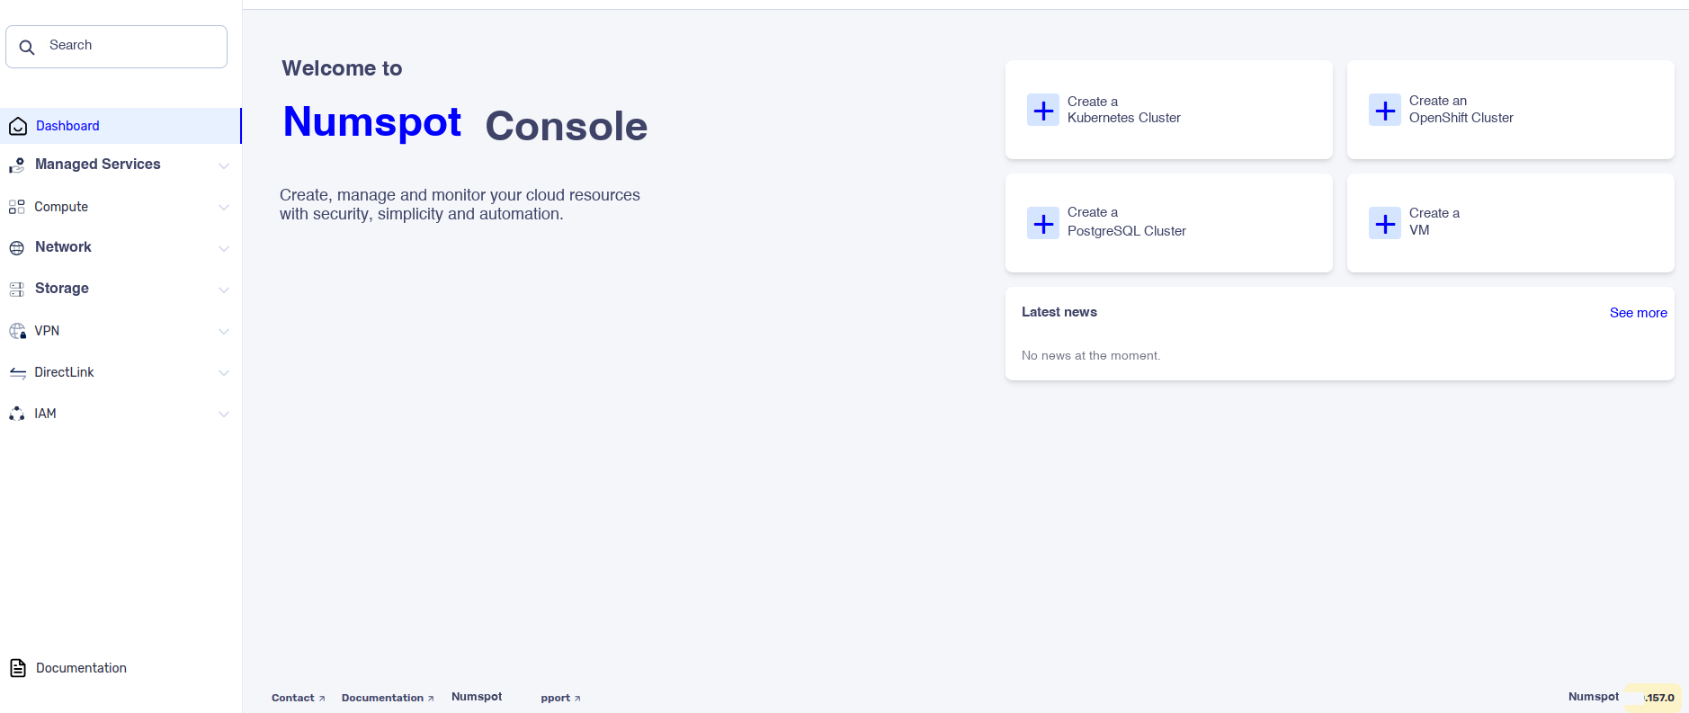This screenshot has height=713, width=1689.
Task: Open See more in Latest news
Action: (1639, 313)
